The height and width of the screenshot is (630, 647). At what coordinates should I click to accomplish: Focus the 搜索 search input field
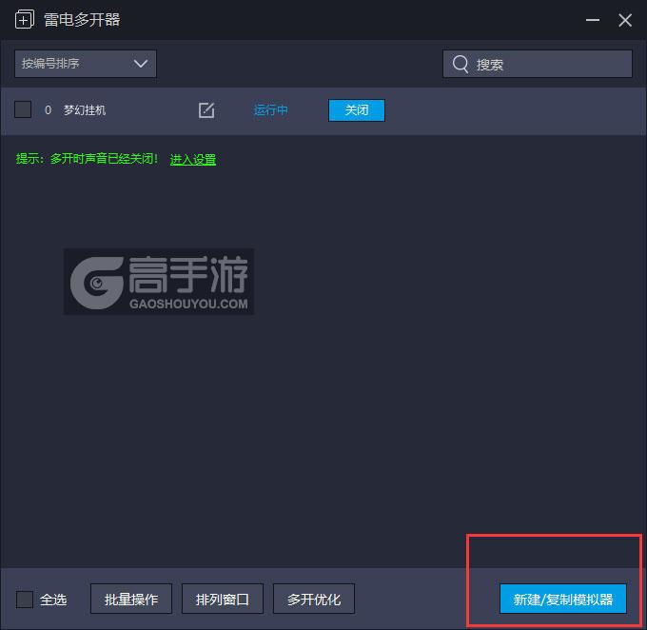(x=538, y=64)
